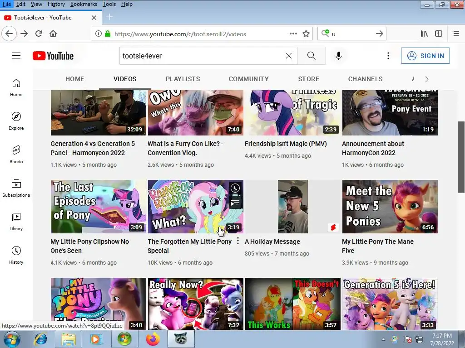465x348 pixels.
Task: Click the green padlock security icon
Action: 108,34
